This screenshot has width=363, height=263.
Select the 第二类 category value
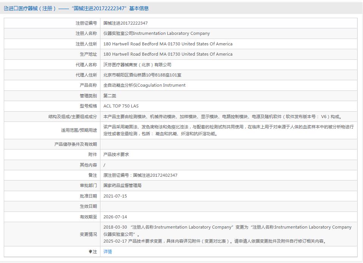pyautogui.click(x=110, y=96)
